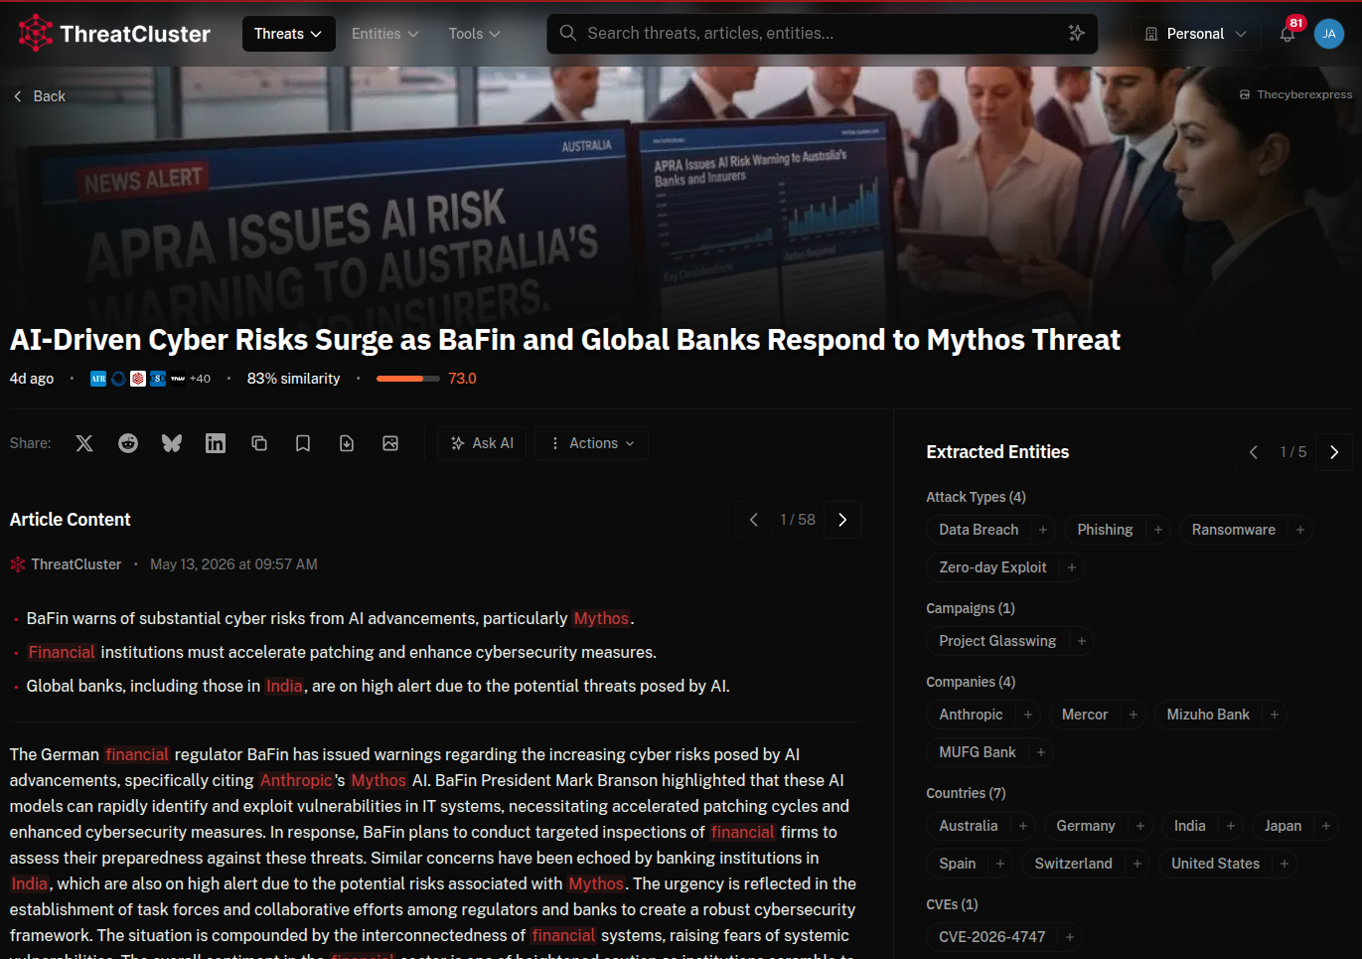
Task: Click the article date May 13, 2026
Action: pyautogui.click(x=233, y=564)
